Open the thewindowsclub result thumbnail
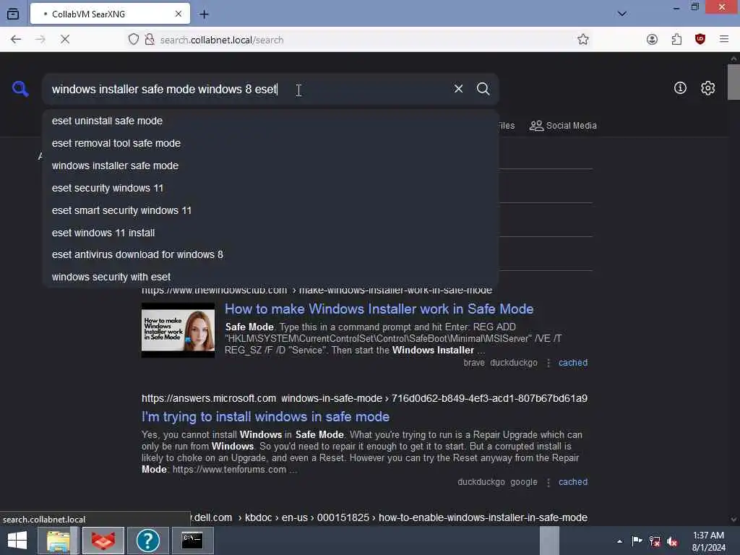Screen dimensions: 740x555 (178, 330)
